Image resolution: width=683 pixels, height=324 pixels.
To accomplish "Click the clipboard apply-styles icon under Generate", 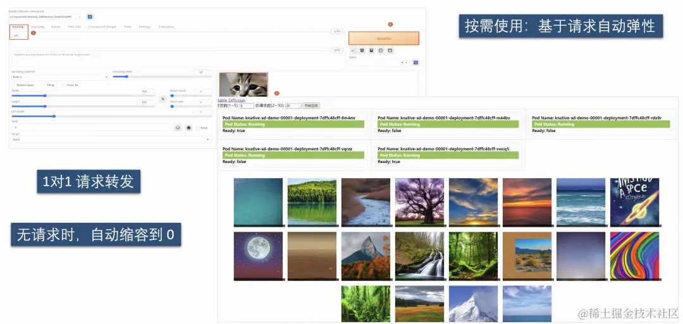I will tap(381, 51).
